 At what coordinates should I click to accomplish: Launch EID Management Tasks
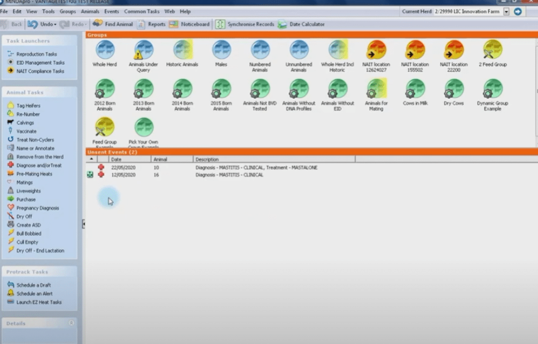(36, 62)
